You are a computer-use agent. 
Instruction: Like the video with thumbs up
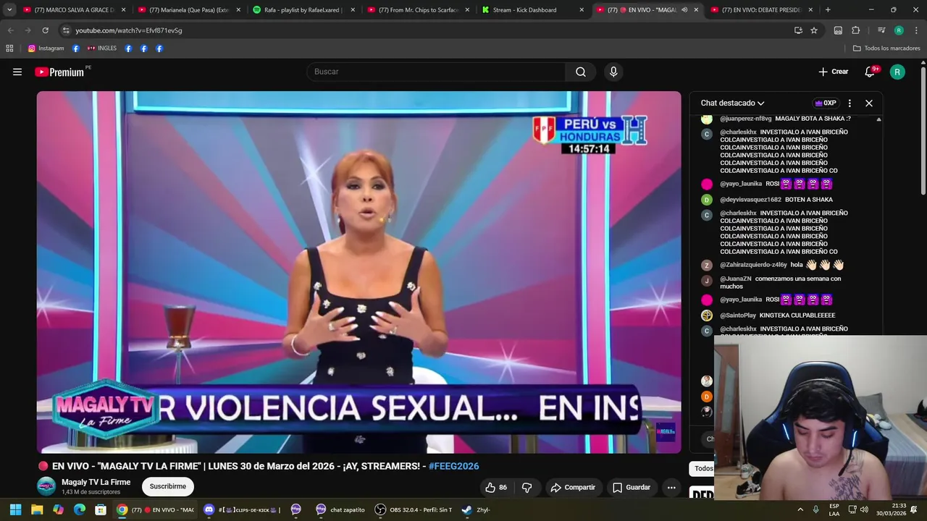(x=496, y=488)
